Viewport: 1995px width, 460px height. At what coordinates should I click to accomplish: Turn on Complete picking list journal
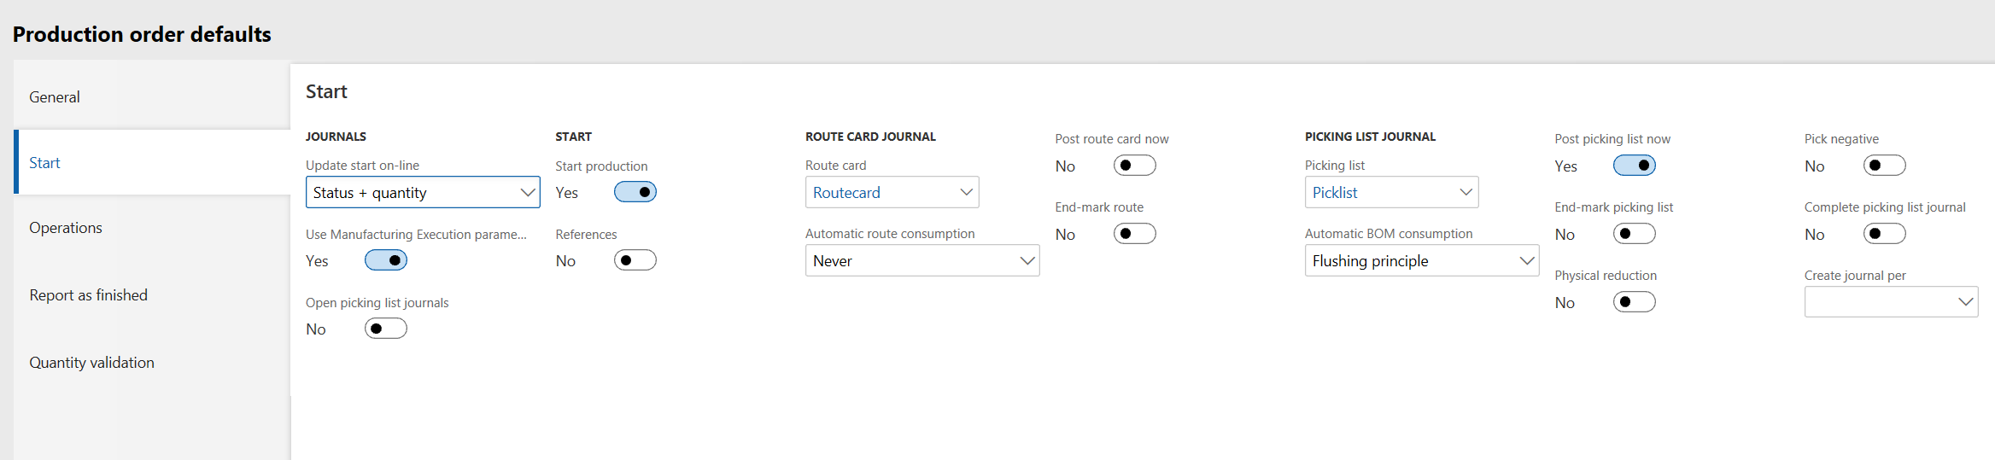coord(1884,234)
